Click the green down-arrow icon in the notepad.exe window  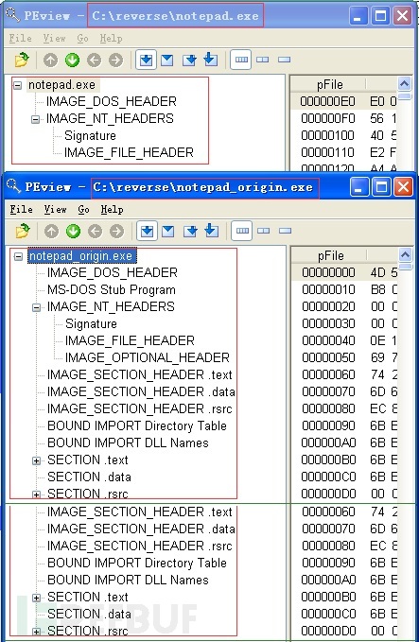click(x=72, y=61)
